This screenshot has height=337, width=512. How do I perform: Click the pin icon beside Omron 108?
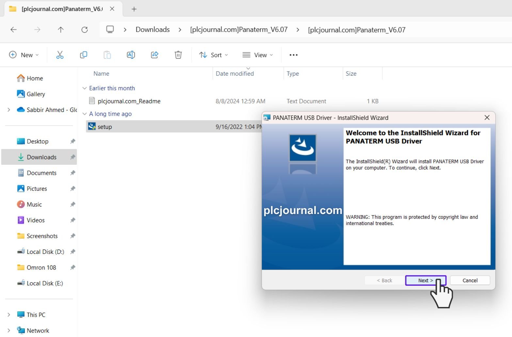click(72, 267)
